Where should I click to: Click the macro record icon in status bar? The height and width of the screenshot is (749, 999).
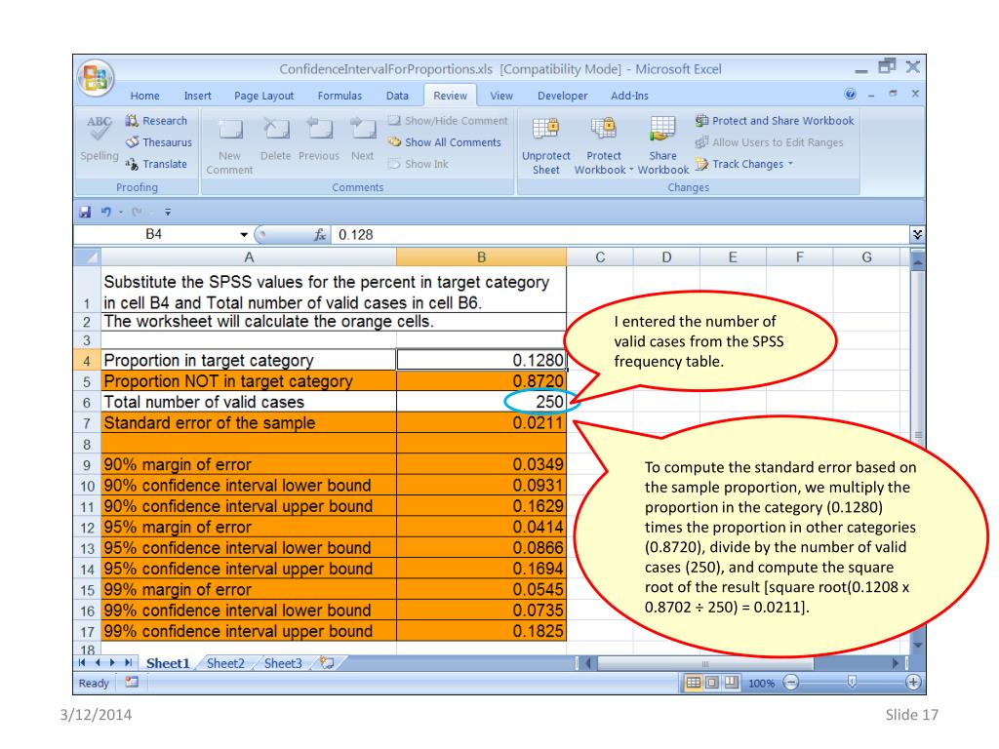click(x=132, y=682)
